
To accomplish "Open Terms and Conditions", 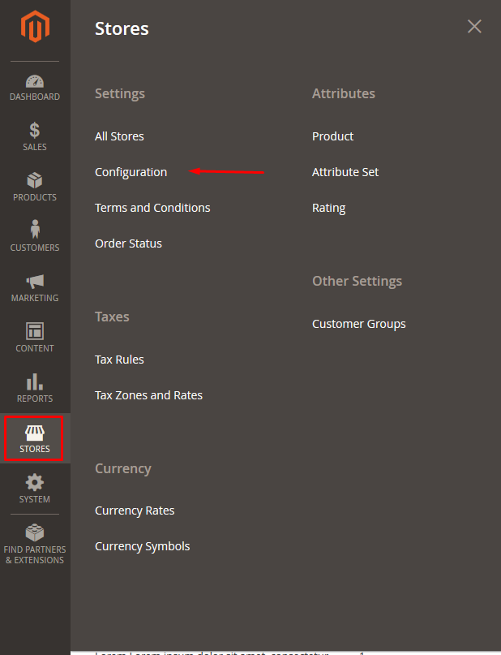I will 152,208.
